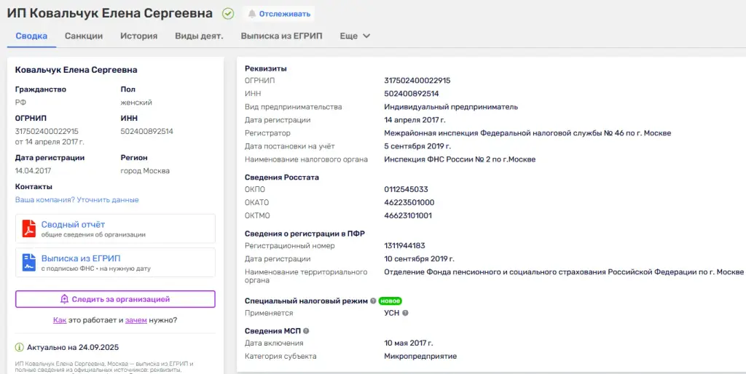
Task: Click the info icon beside Актуально на 24.09.2025
Action: [20, 347]
